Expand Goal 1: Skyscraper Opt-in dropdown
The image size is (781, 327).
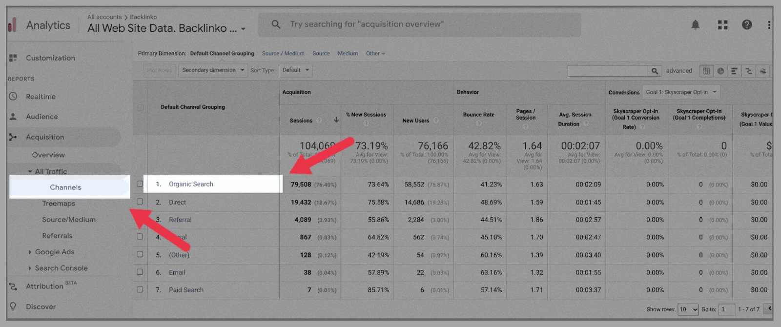click(680, 92)
